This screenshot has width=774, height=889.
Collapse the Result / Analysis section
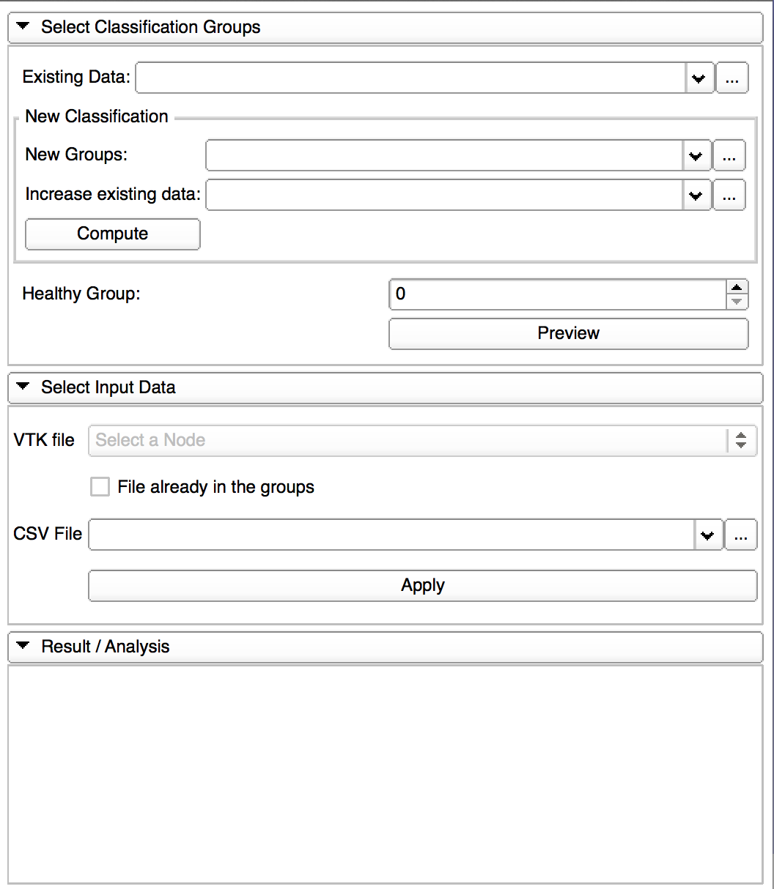[23, 647]
